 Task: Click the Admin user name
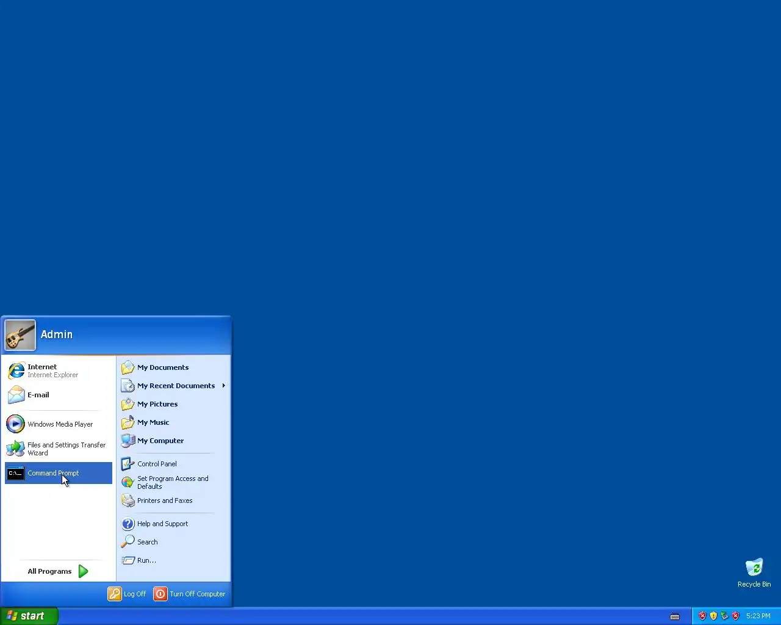pyautogui.click(x=57, y=334)
